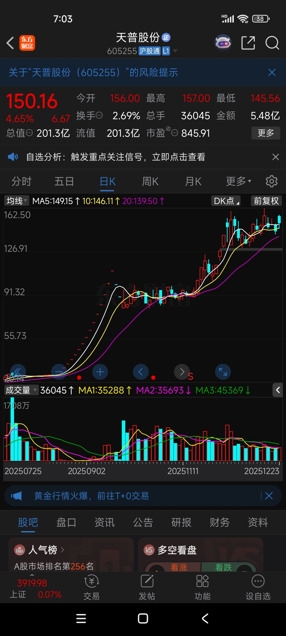Open 发帖 post composer icon
The width and height of the screenshot is (286, 636).
147,587
